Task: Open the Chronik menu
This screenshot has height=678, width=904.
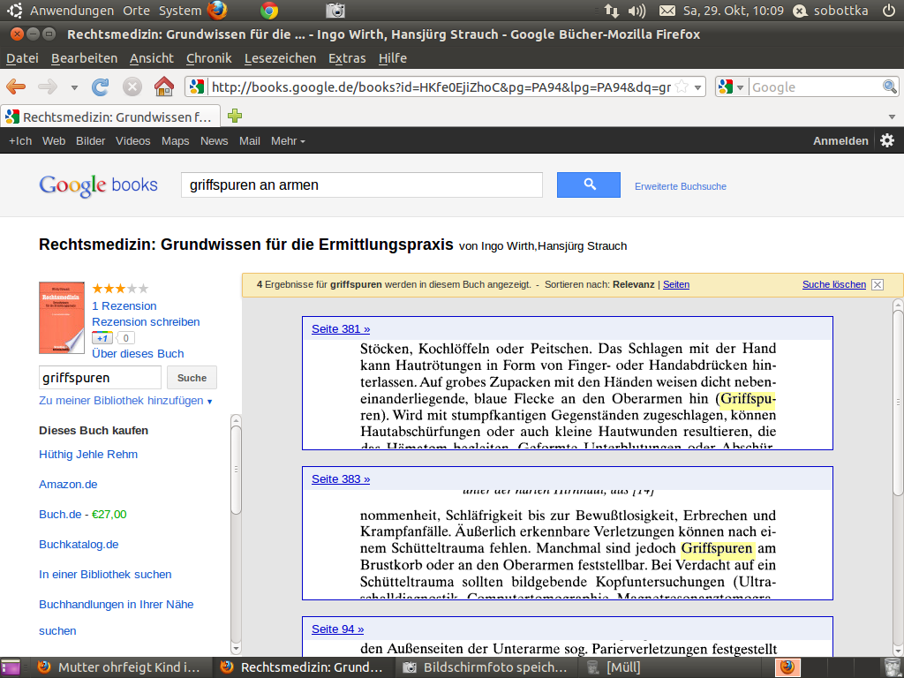Action: click(208, 58)
